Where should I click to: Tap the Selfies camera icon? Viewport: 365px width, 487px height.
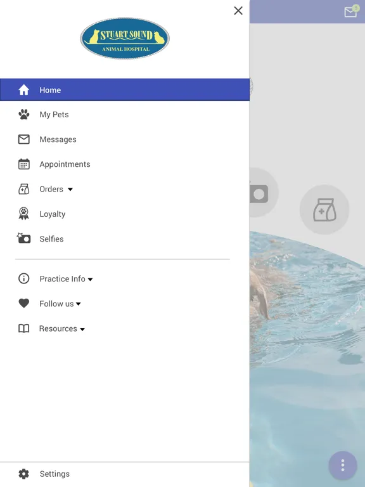click(23, 238)
